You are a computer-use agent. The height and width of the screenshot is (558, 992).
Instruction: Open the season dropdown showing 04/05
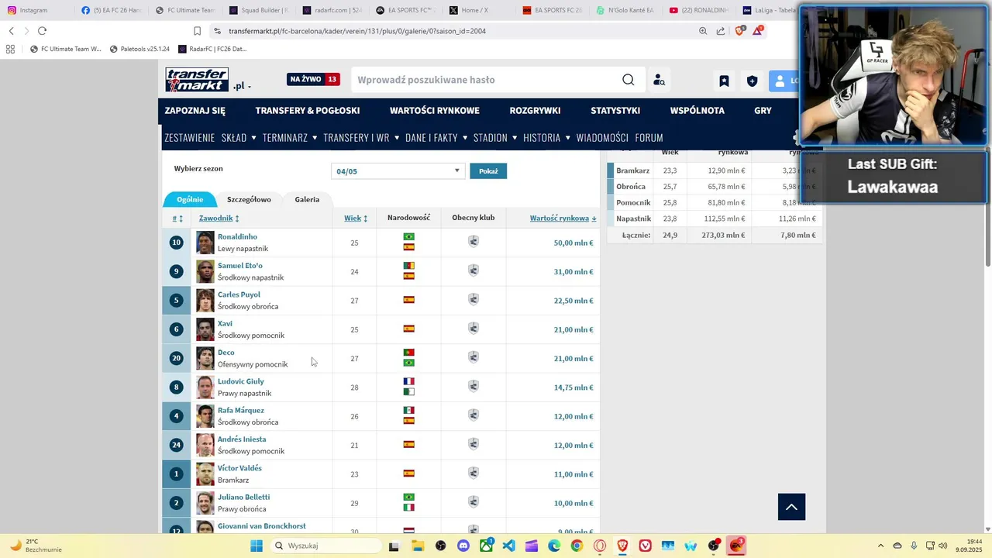point(398,171)
